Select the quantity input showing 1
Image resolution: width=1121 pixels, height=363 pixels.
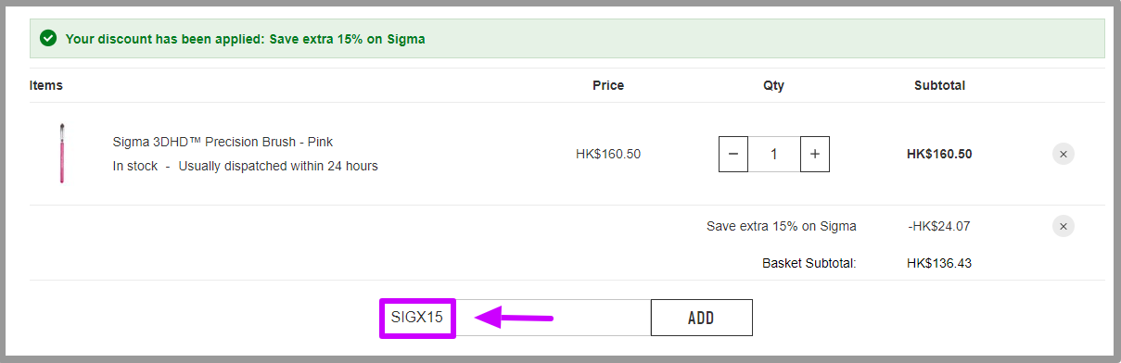(x=774, y=154)
